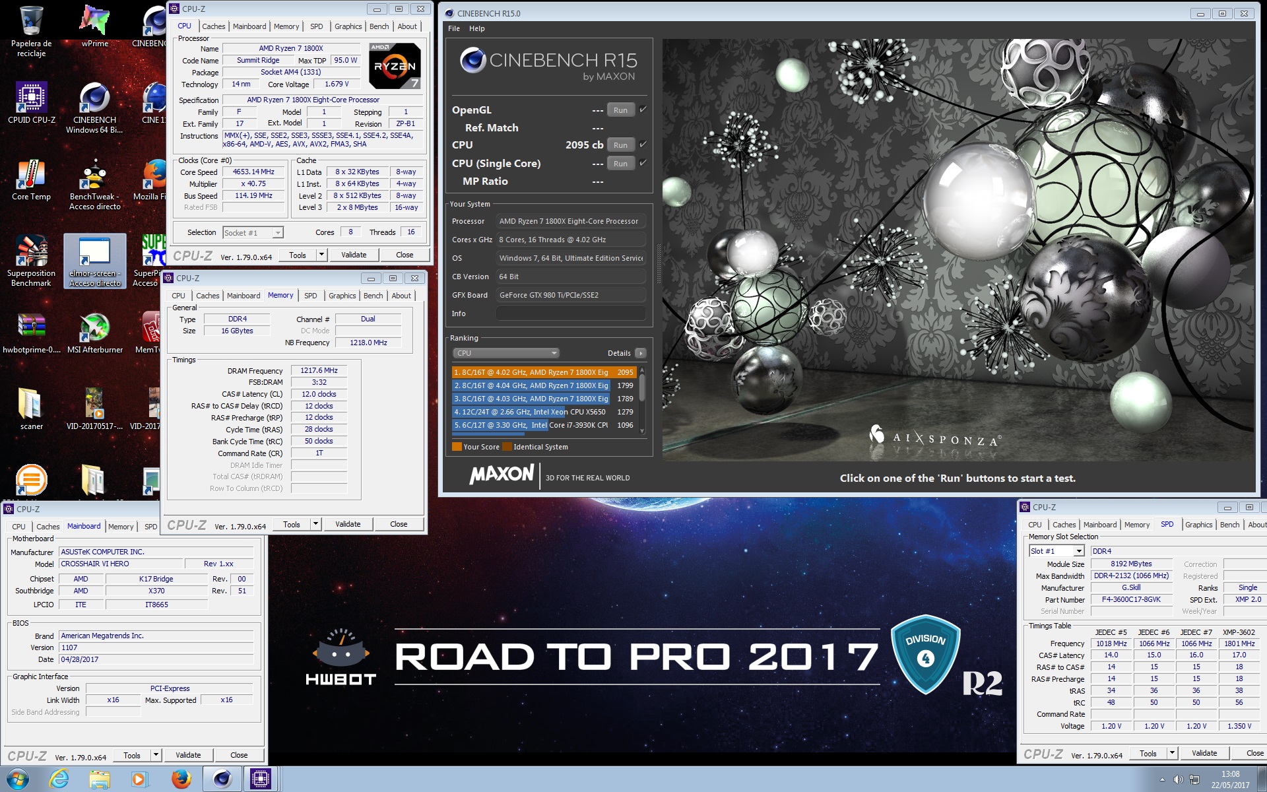Click the Details arrow icon in Ranking
This screenshot has height=792, width=1267.
point(640,353)
